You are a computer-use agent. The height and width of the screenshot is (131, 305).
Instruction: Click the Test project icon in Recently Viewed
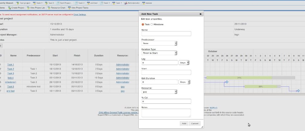(x=18, y=3)
